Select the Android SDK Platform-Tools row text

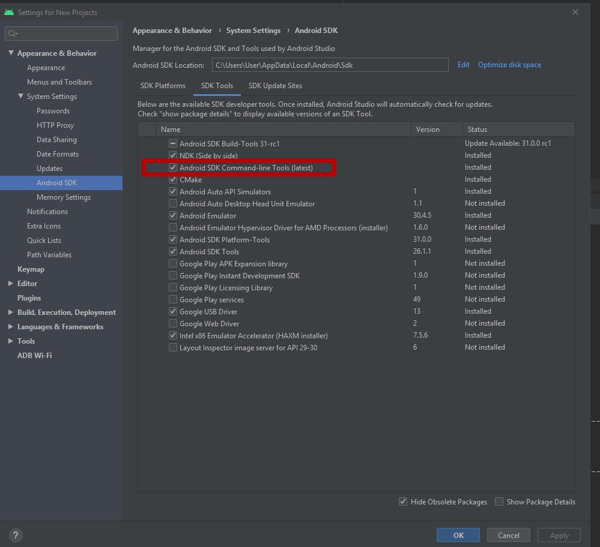225,240
